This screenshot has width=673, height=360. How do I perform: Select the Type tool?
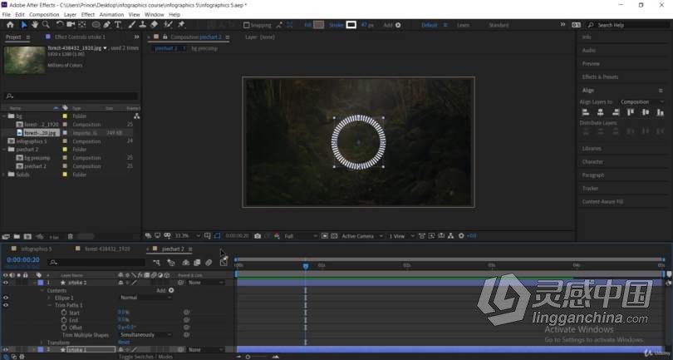(x=118, y=25)
